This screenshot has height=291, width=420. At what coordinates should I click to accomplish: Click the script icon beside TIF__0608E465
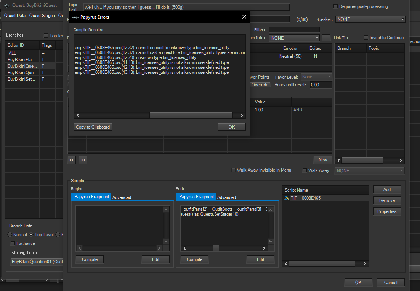(286, 198)
